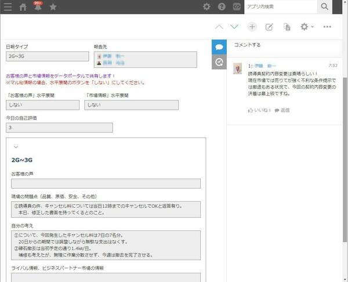Click 返信 to reply to comment
This screenshot has height=282, width=348.
282,110
